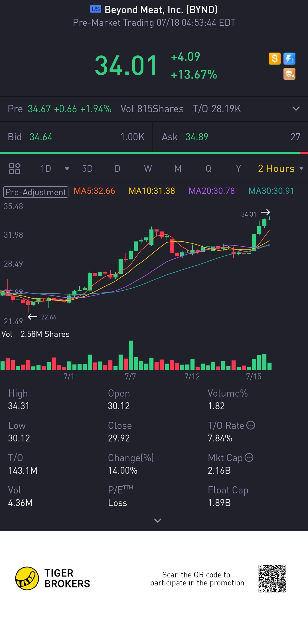Expand more stock statistics chevron
The width and height of the screenshot is (308, 626).
pos(157,520)
